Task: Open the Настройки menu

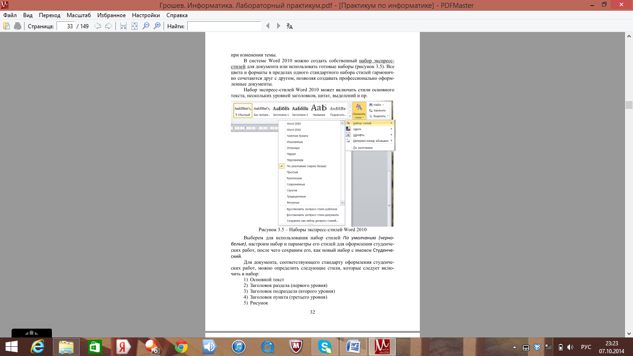Action: point(146,15)
